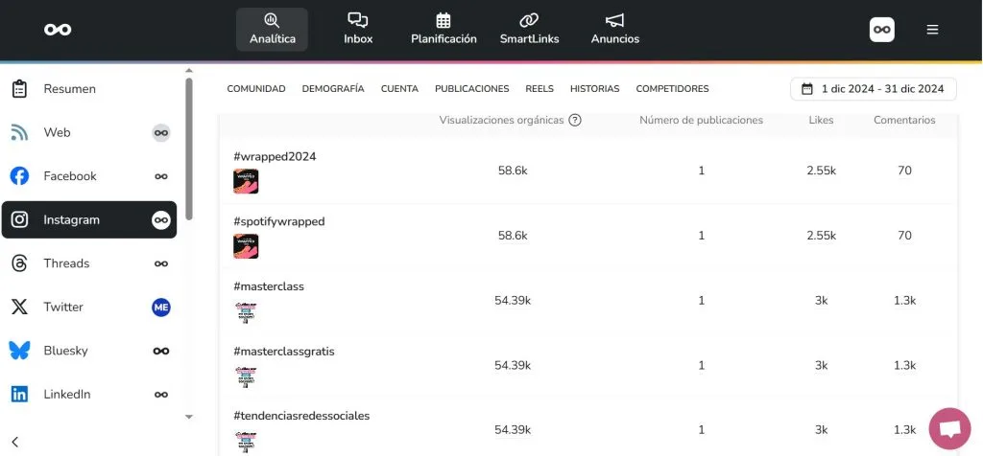This screenshot has height=456, width=983.
Task: Select Facebook in the sidebar
Action: pos(70,176)
